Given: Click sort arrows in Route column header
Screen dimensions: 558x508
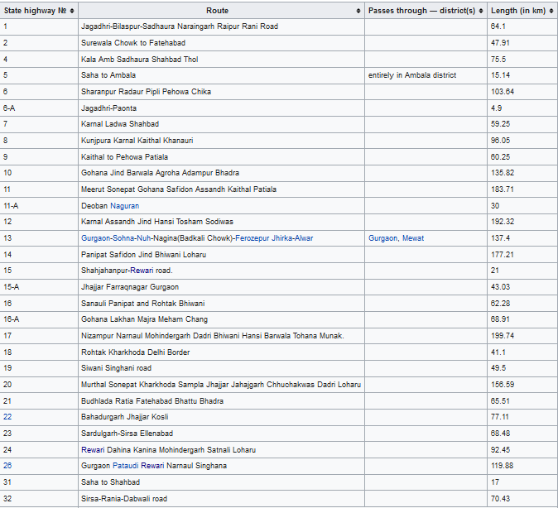Looking at the screenshot, I should point(358,11).
